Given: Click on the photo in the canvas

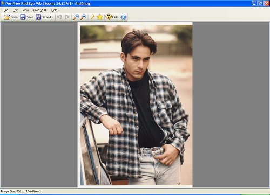Looking at the screenshot, I should pos(136,105).
